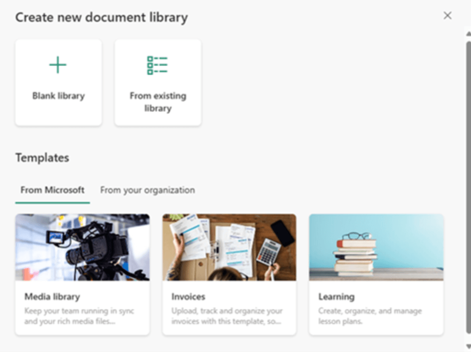The width and height of the screenshot is (471, 352).
Task: Switch to the From Microsoft tab
Action: click(52, 190)
